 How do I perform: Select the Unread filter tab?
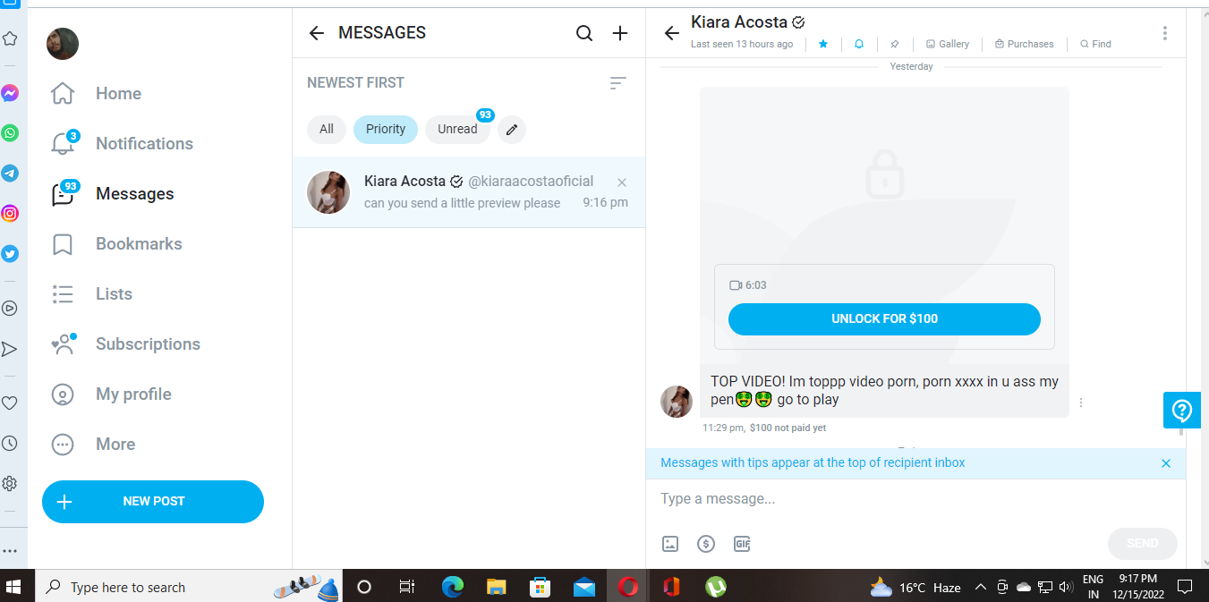click(x=457, y=130)
